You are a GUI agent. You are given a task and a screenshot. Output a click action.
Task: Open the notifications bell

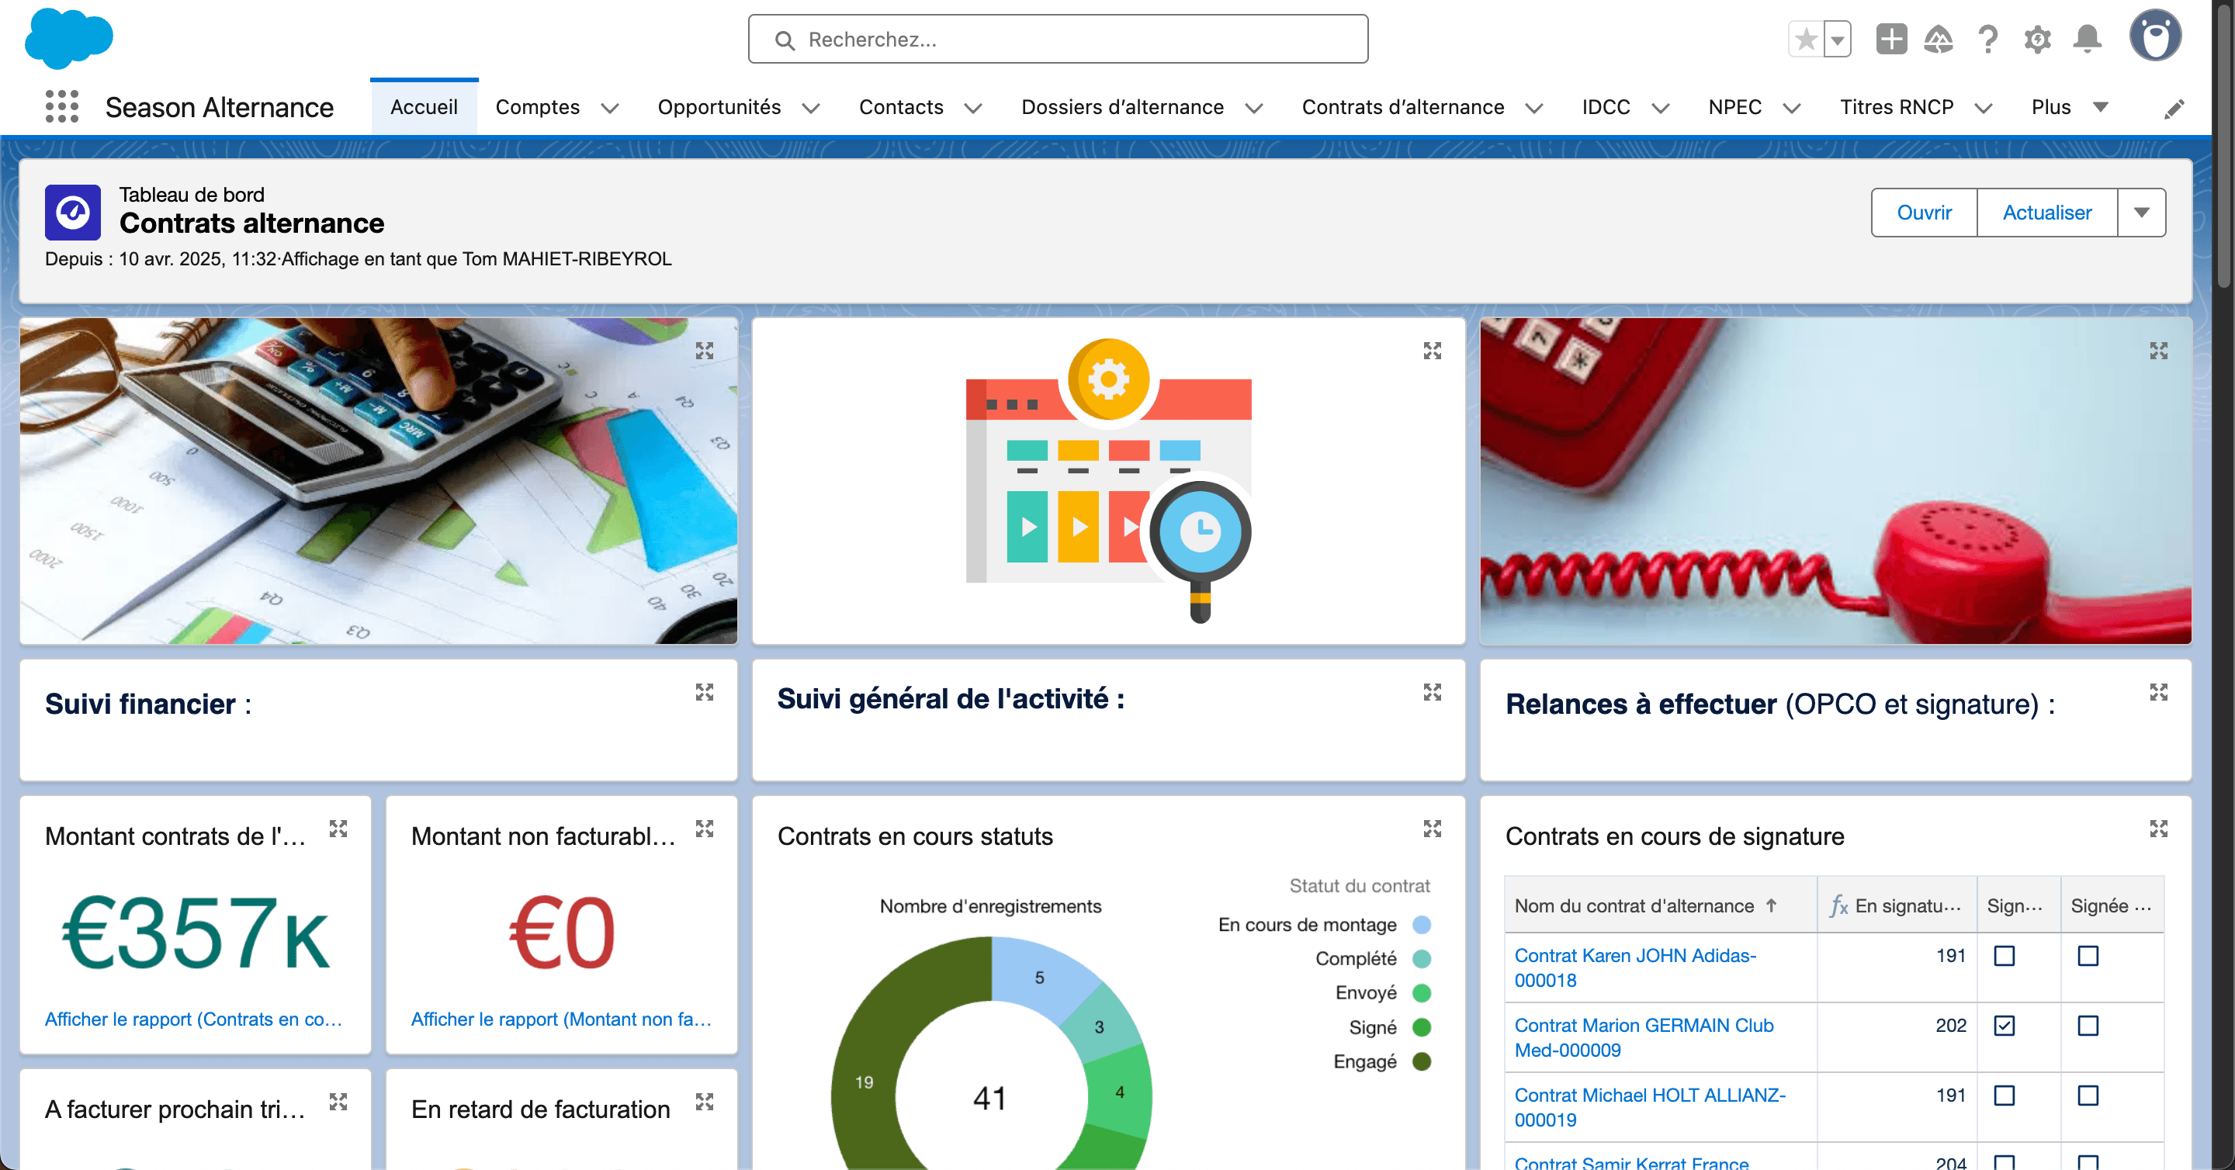[x=2087, y=39]
